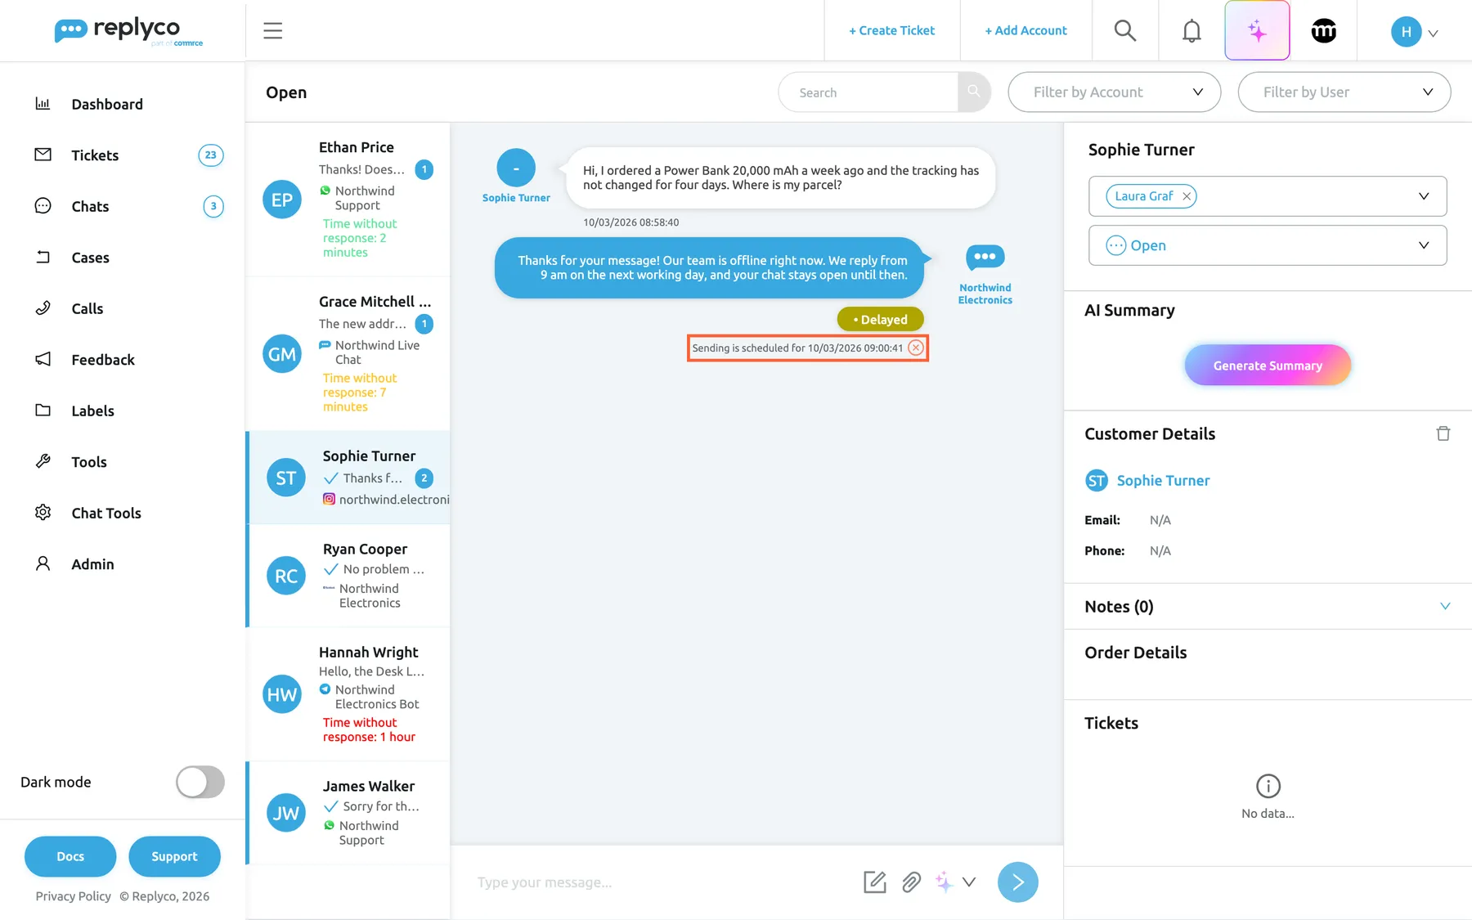1472x920 pixels.
Task: Expand AI options chevron in message bar
Action: [x=969, y=882]
